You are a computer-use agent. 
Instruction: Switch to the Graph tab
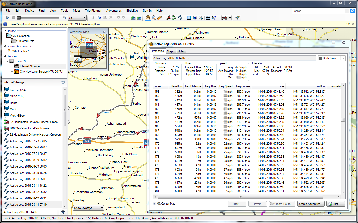tap(171, 51)
